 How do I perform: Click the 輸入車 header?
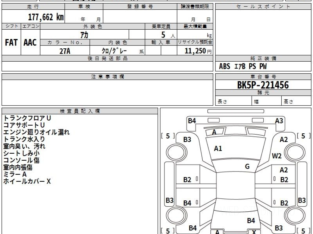(x=161, y=42)
